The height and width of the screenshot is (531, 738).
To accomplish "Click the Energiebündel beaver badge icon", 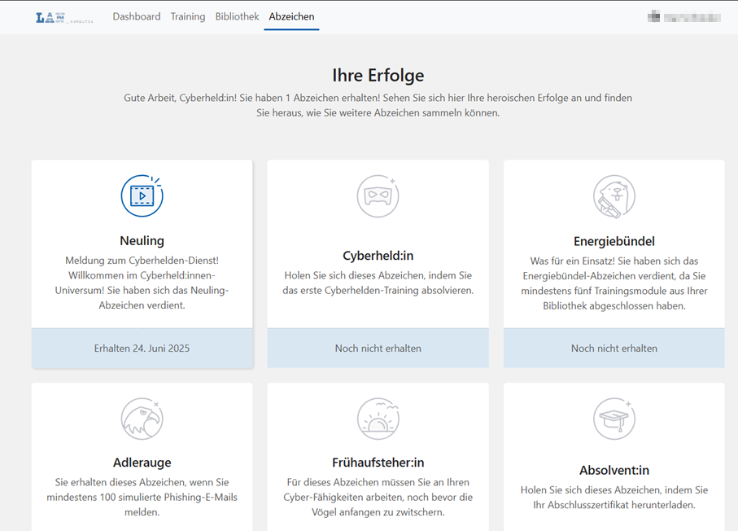I will (614, 196).
